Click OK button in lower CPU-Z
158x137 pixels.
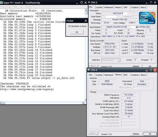tap(150, 134)
